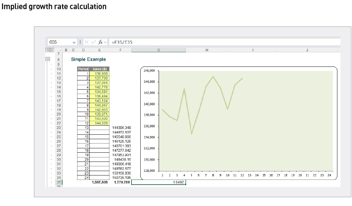The image size is (352, 206).
Task: Open the Name Box dropdown showing G35
Action: coord(73,42)
